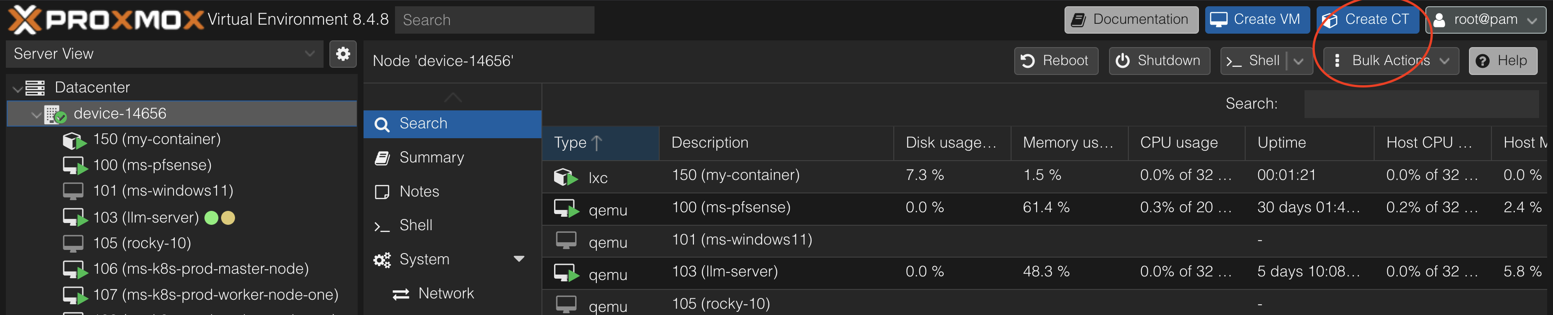Viewport: 1553px width, 315px height.
Task: Click the green tag dot on llm-server
Action: 212,218
